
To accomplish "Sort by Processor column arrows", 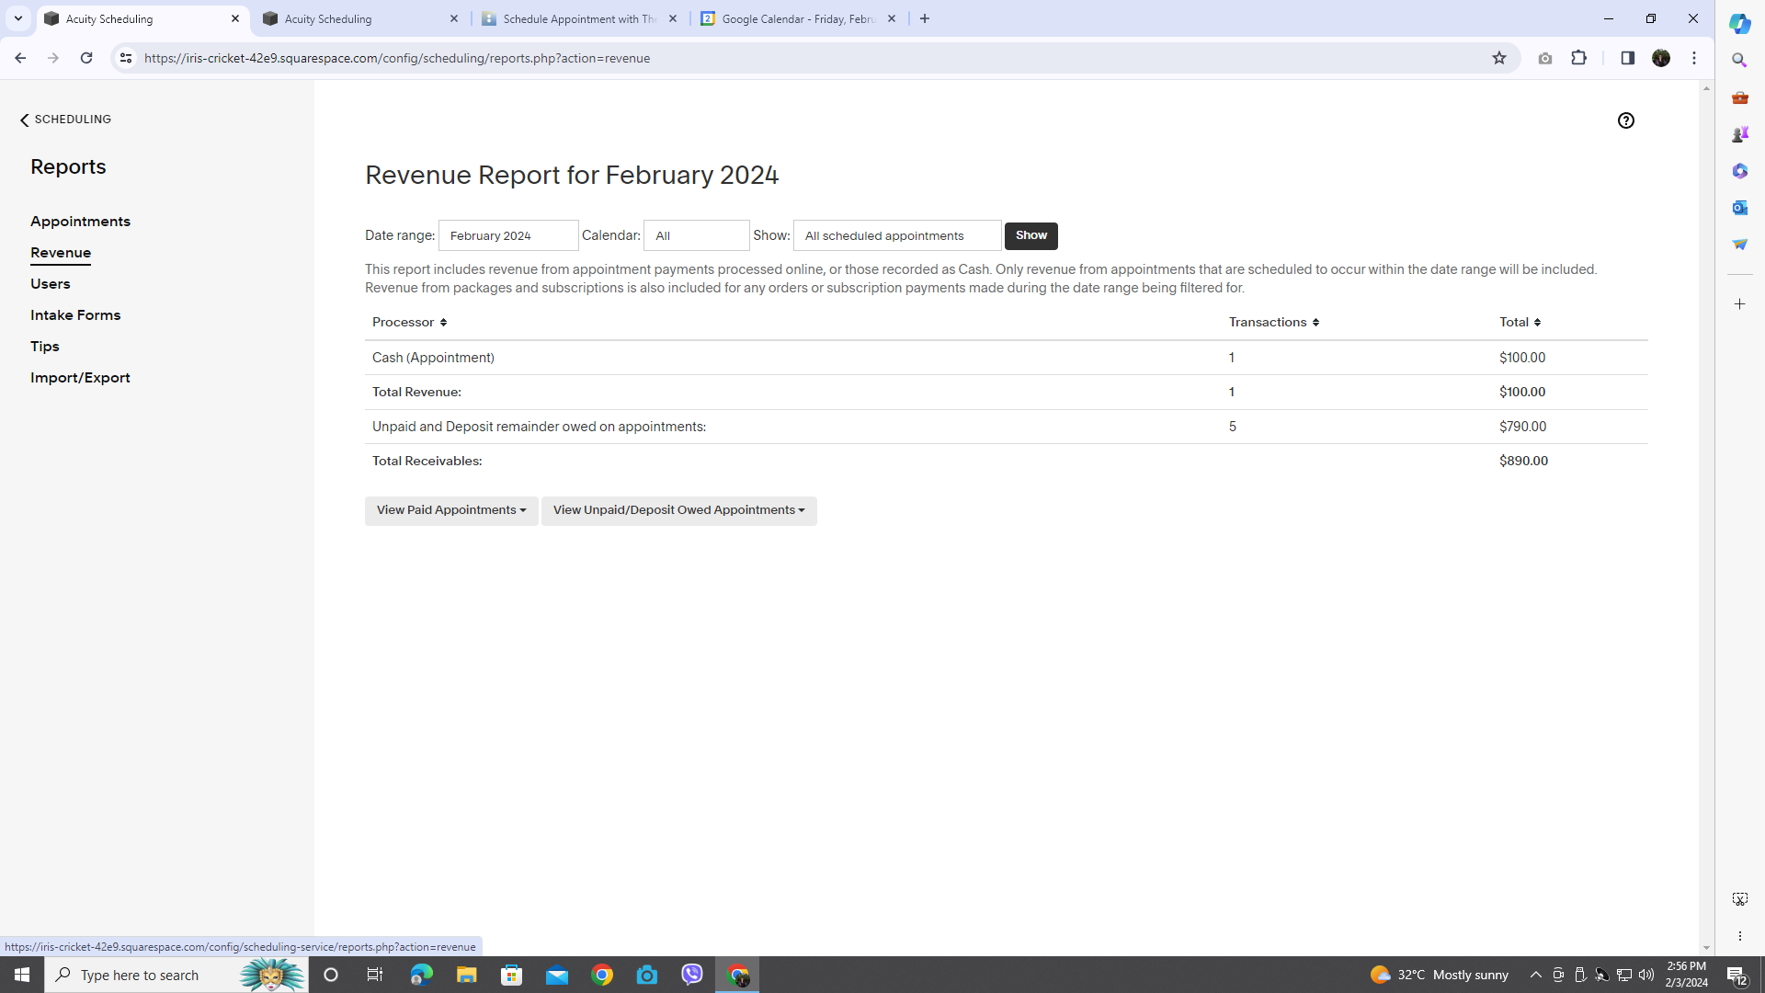I will 443,323.
